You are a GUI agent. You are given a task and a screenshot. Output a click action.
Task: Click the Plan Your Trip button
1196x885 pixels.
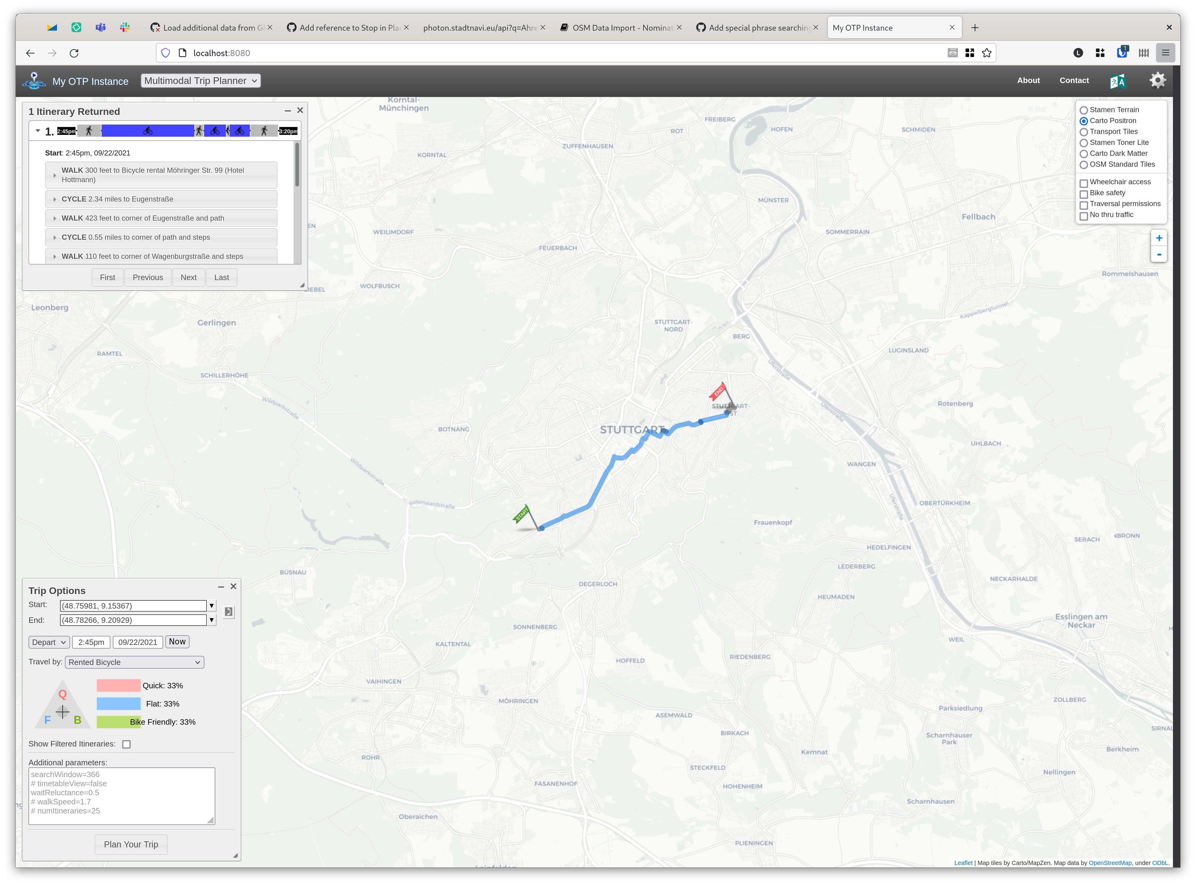pos(131,845)
